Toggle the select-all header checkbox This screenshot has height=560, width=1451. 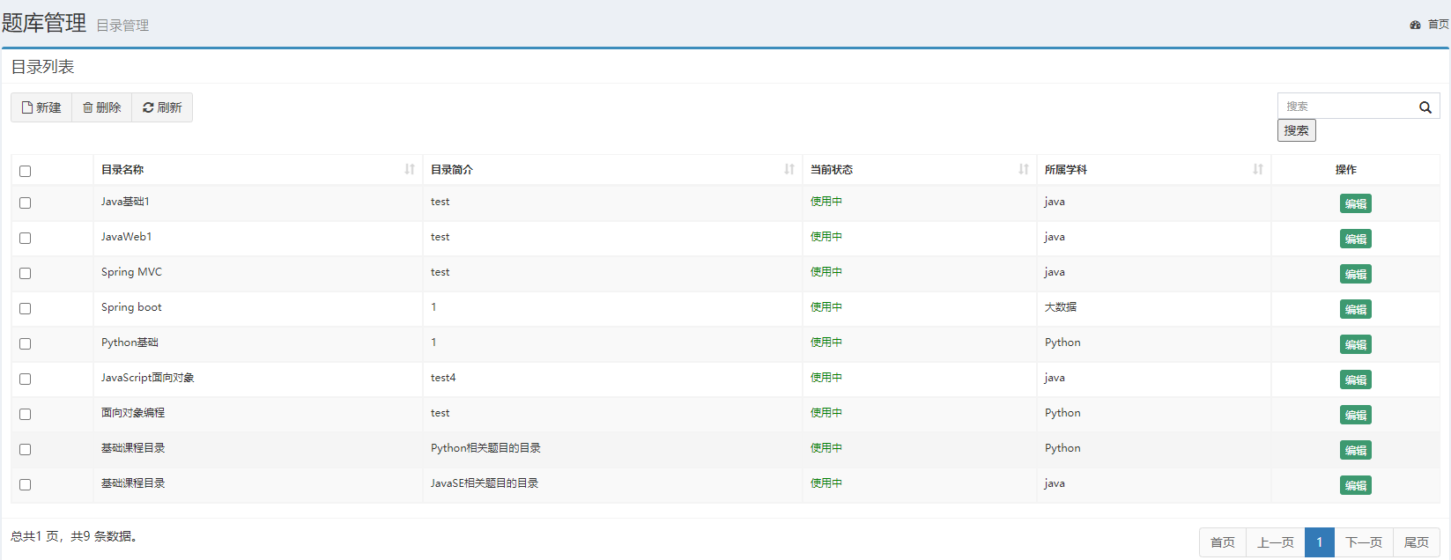25,171
